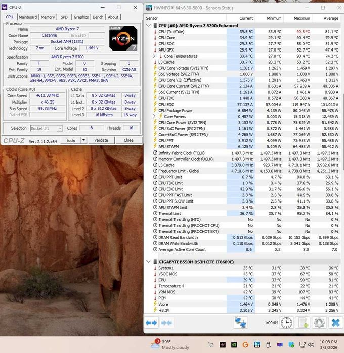Click the clock icon beside Infinity Fabric Clock

coord(155,153)
